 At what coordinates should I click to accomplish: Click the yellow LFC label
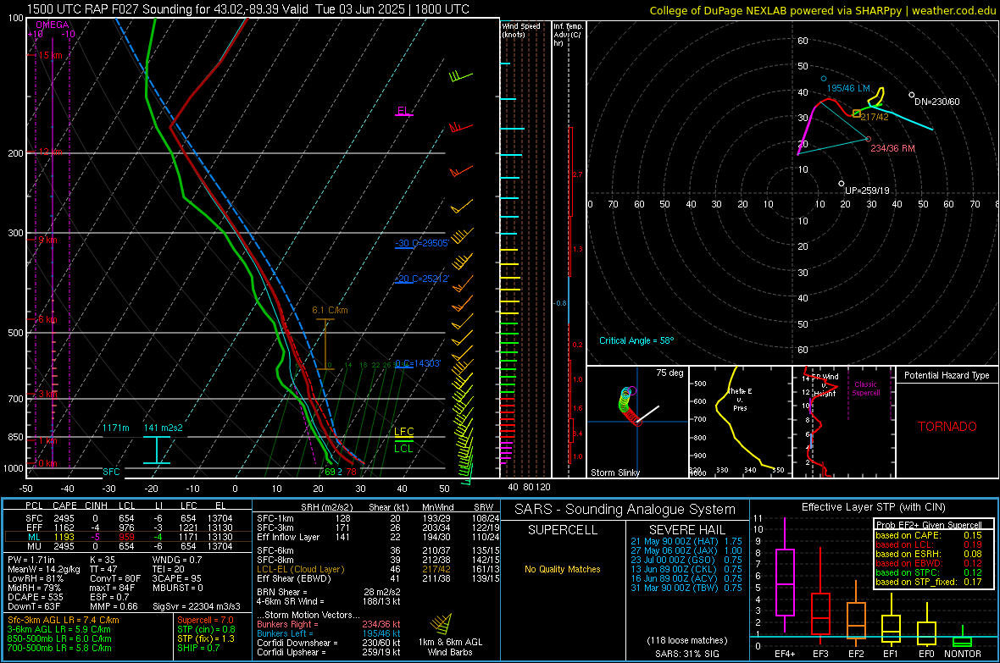coord(403,432)
